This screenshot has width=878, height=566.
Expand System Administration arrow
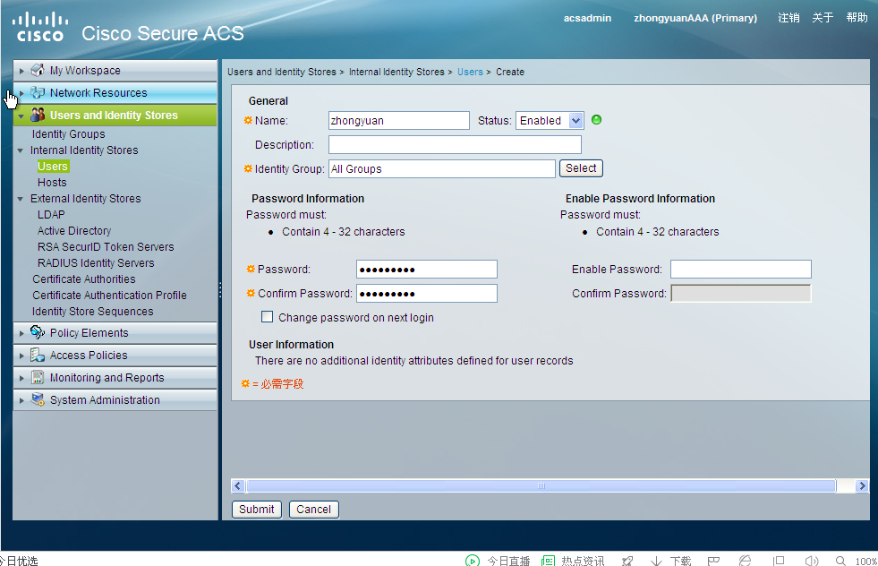pos(21,400)
